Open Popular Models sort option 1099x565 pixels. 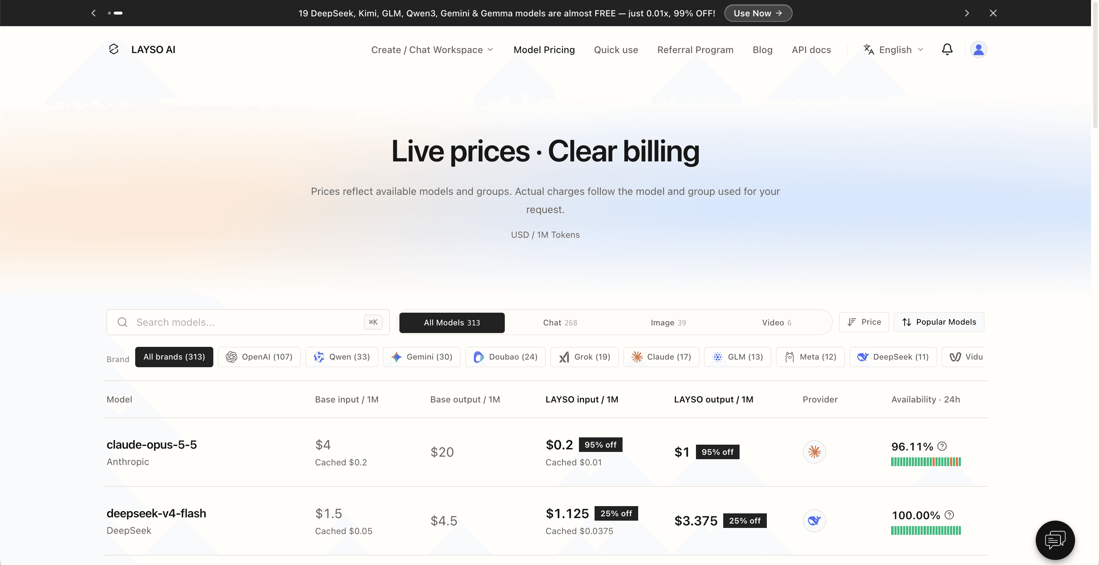click(939, 322)
